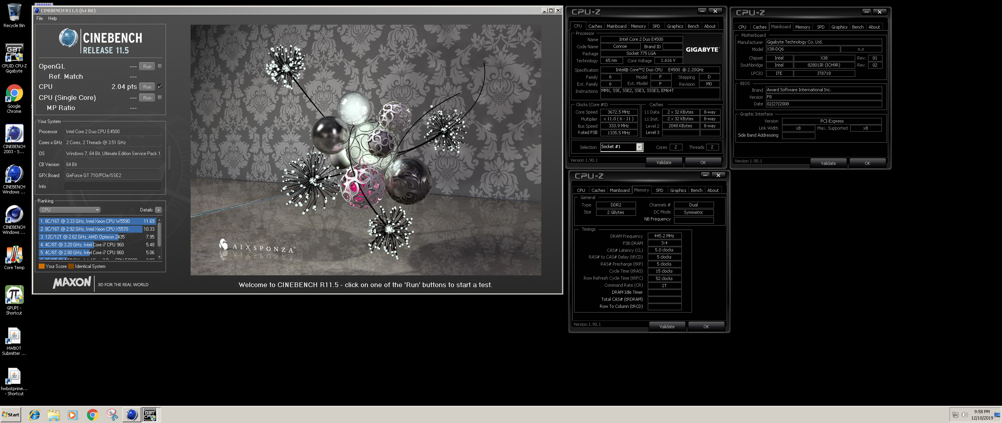Click the Model X38-DQ6 field

coord(802,49)
